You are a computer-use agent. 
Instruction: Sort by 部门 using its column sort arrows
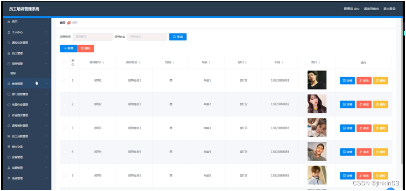point(246,63)
